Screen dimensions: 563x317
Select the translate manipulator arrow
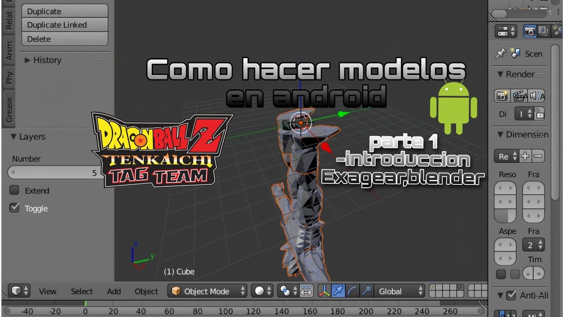point(338,291)
